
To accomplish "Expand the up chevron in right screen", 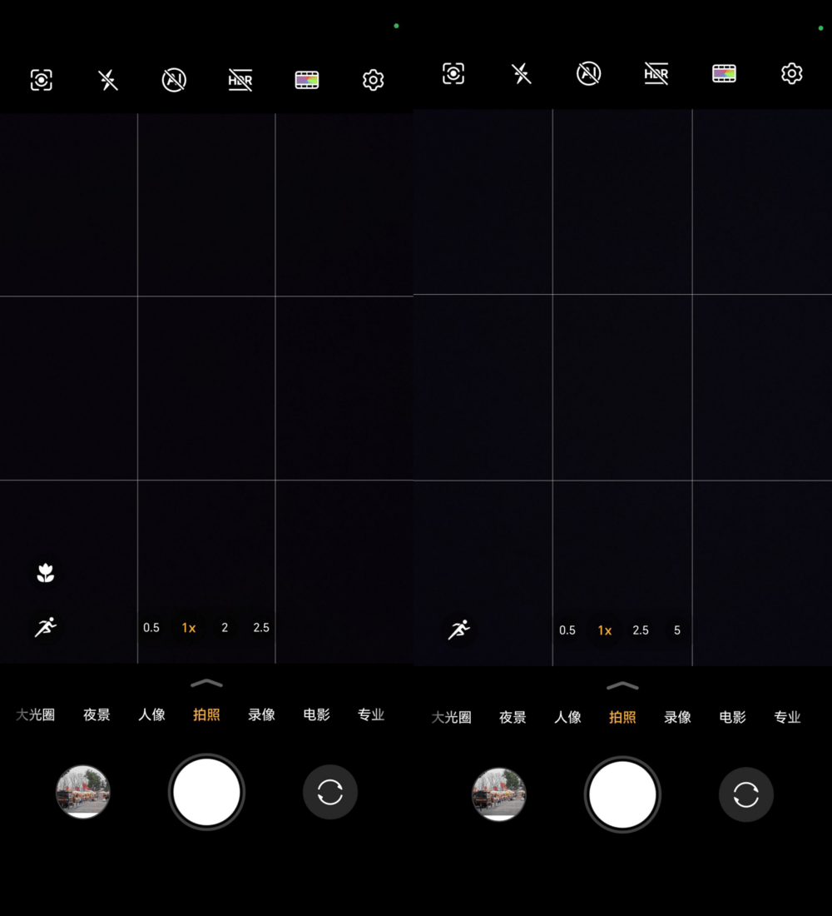I will [x=622, y=686].
